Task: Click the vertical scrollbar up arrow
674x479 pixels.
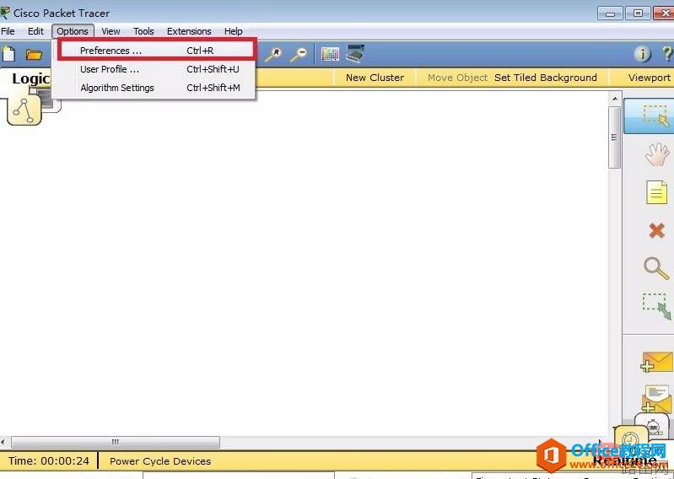Action: (x=615, y=99)
